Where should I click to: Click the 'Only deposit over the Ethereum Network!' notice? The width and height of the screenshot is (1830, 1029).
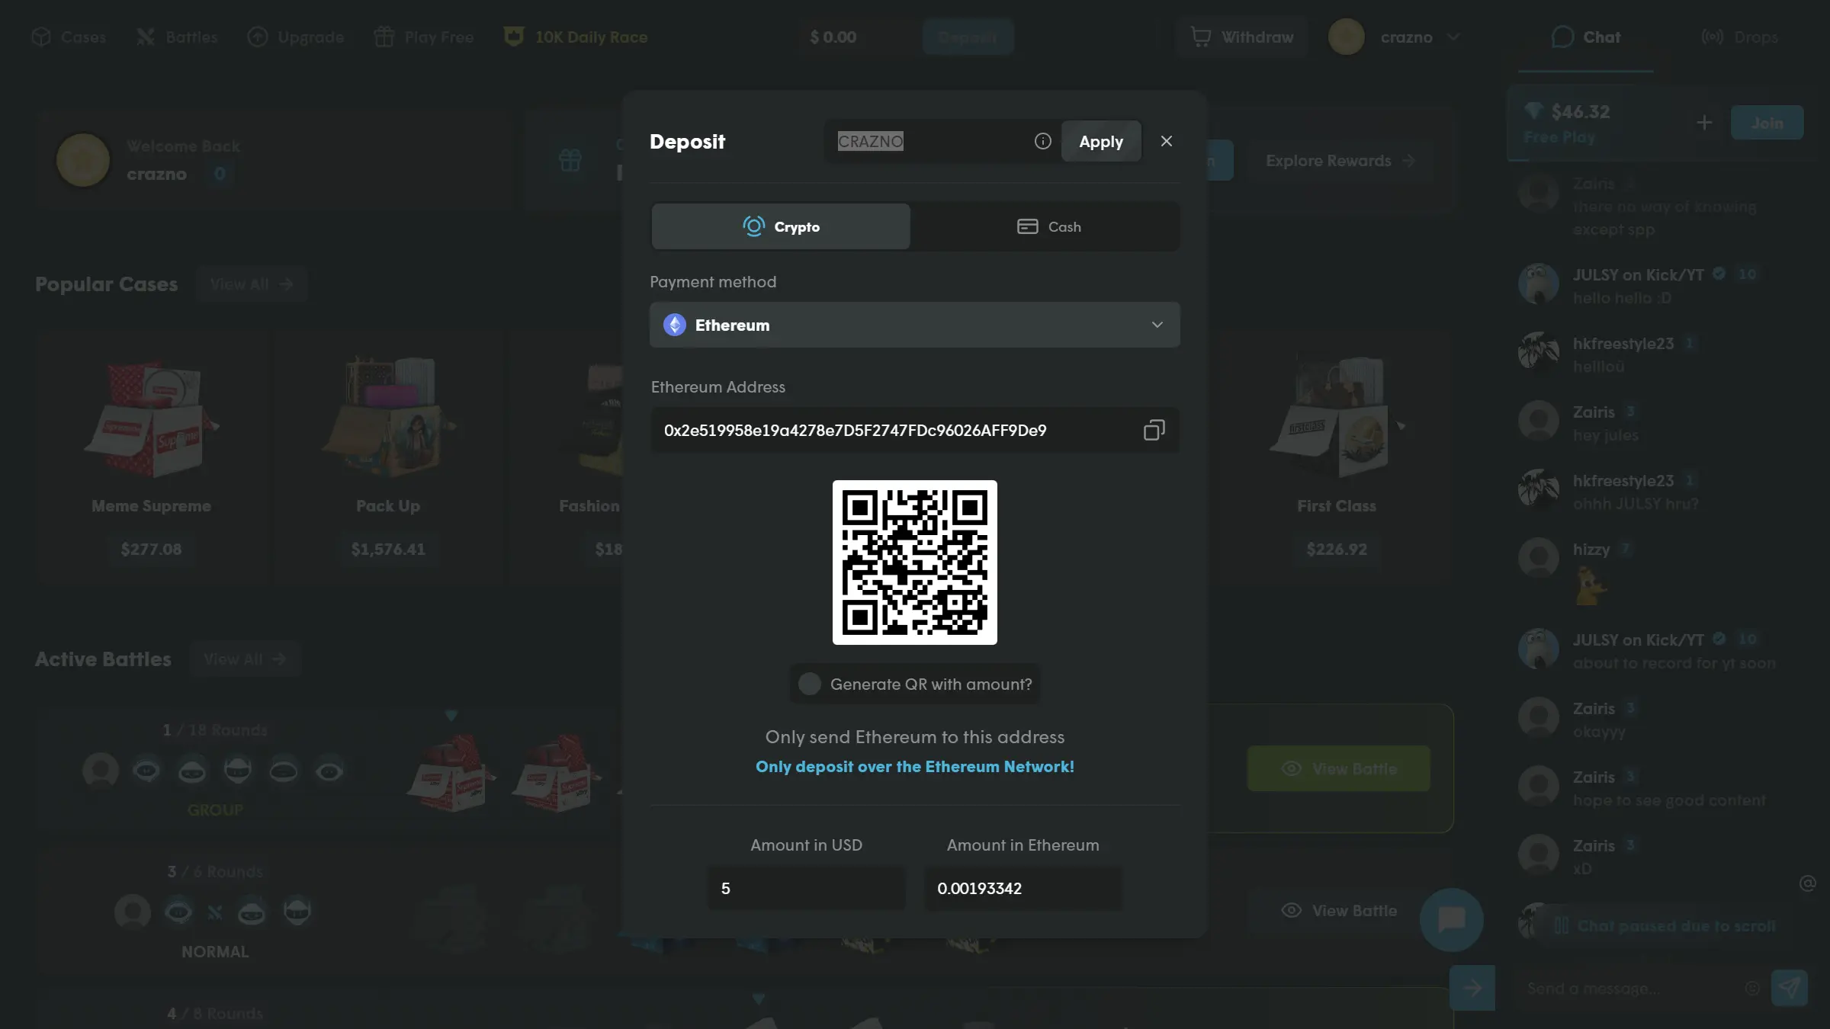point(914,767)
